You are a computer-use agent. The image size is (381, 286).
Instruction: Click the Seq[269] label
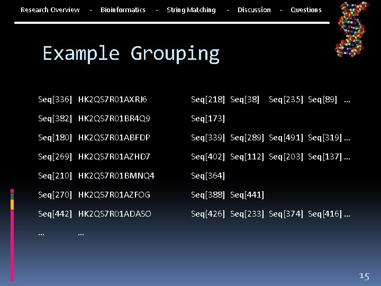coord(55,157)
